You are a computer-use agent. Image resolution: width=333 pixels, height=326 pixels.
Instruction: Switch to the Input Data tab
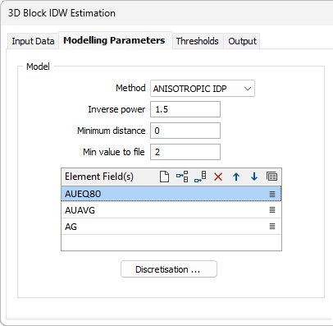33,41
